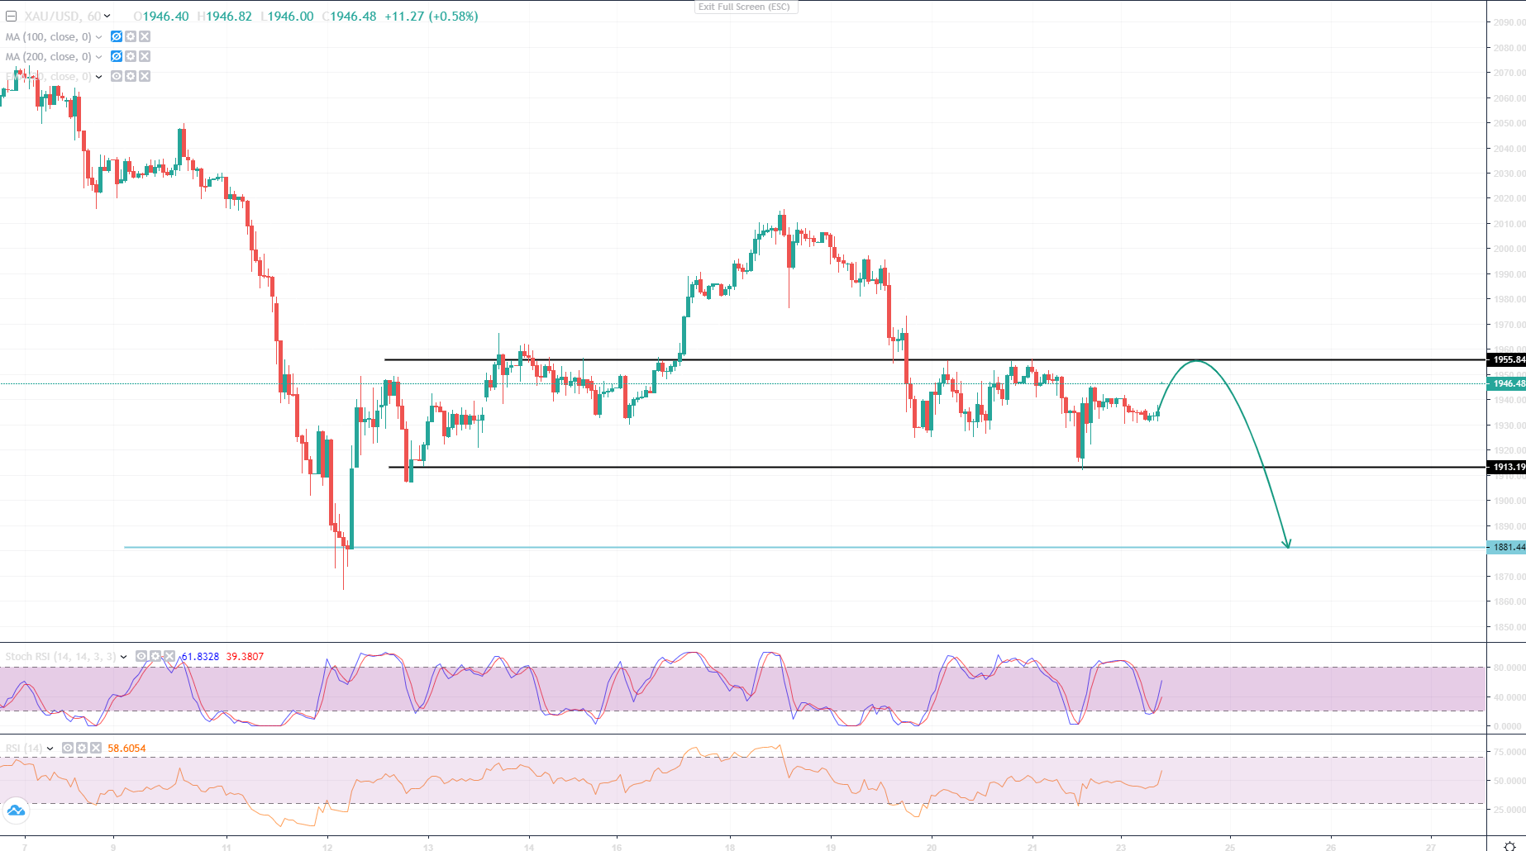Remove MA 200 indicator with X

point(145,56)
